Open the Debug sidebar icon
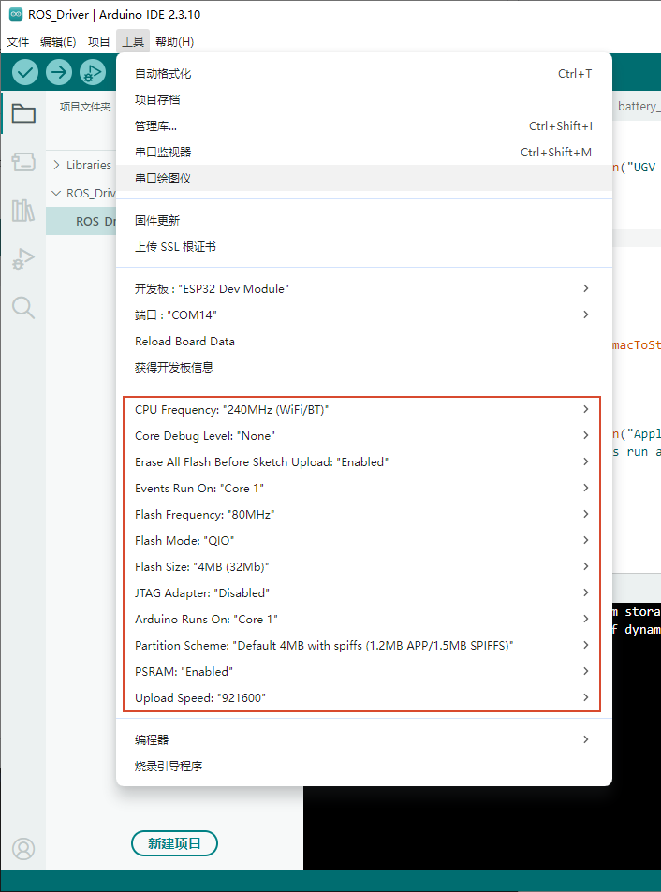The width and height of the screenshot is (661, 892). click(x=23, y=259)
